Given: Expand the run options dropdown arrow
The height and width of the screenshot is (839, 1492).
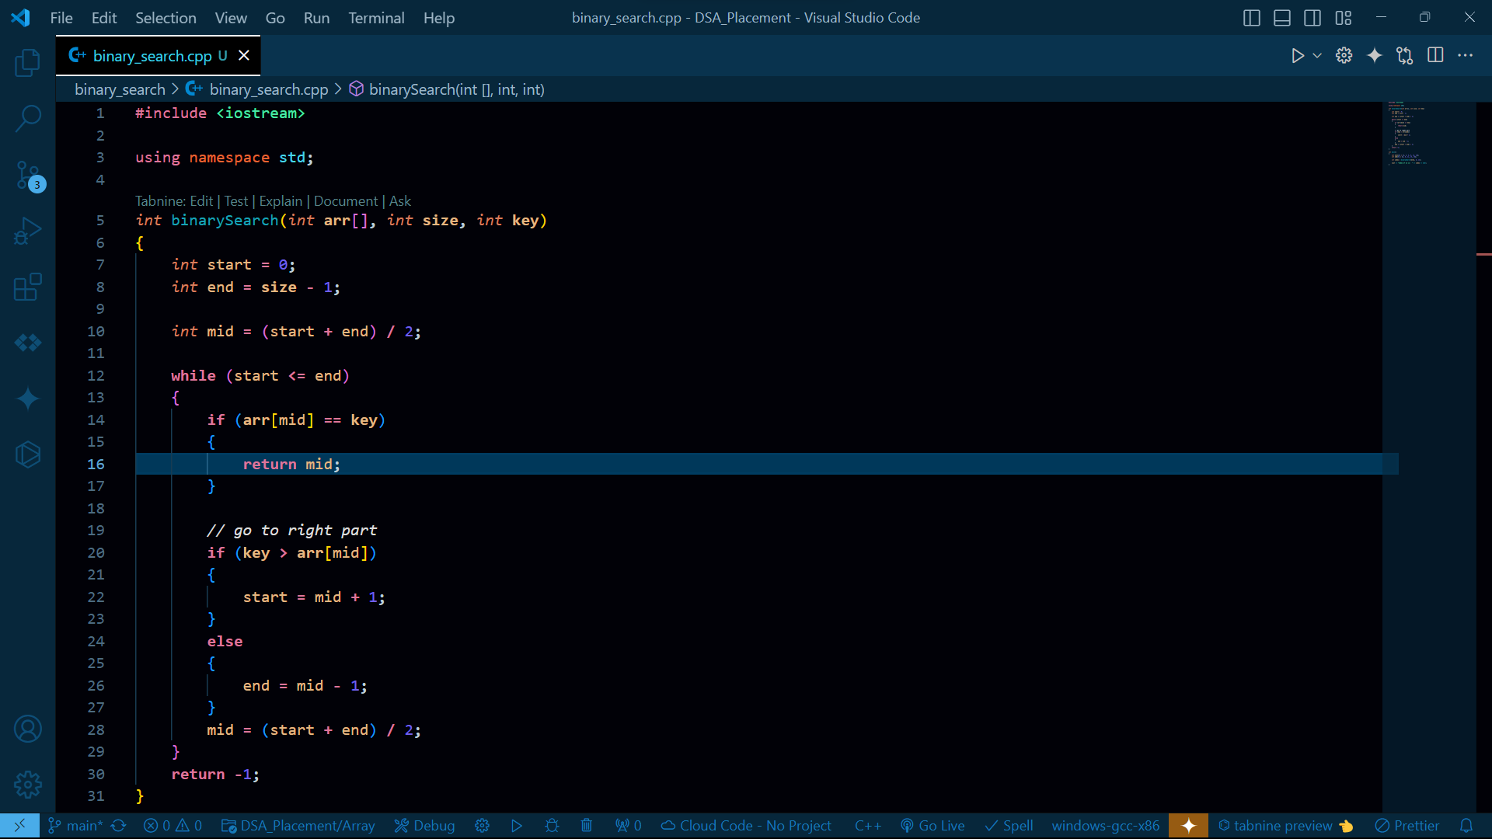Looking at the screenshot, I should (1317, 55).
